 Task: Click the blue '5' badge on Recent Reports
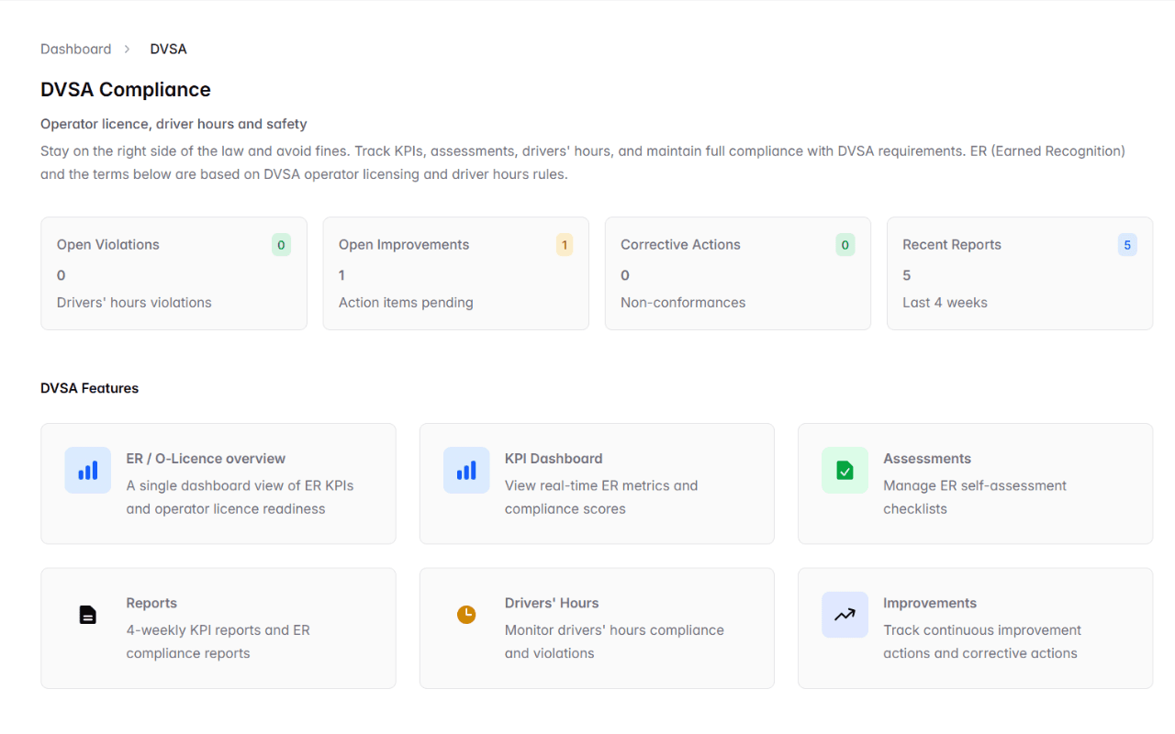click(x=1127, y=244)
